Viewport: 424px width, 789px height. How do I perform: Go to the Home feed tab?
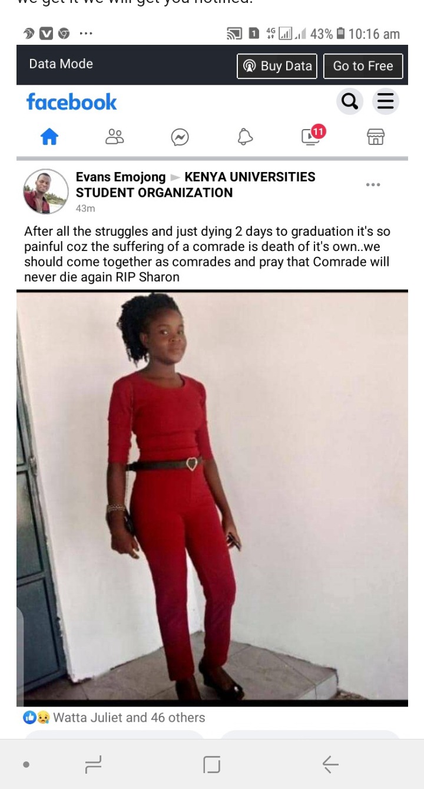49,137
